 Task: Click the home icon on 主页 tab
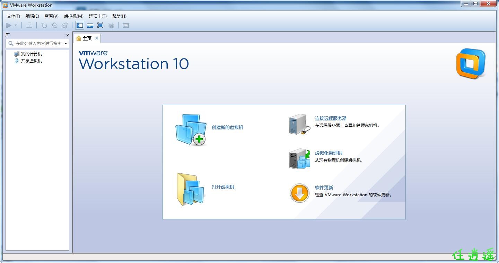[79, 38]
